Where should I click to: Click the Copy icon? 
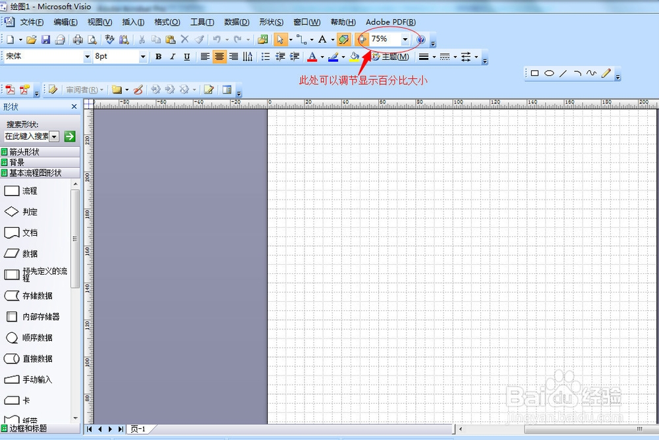156,40
